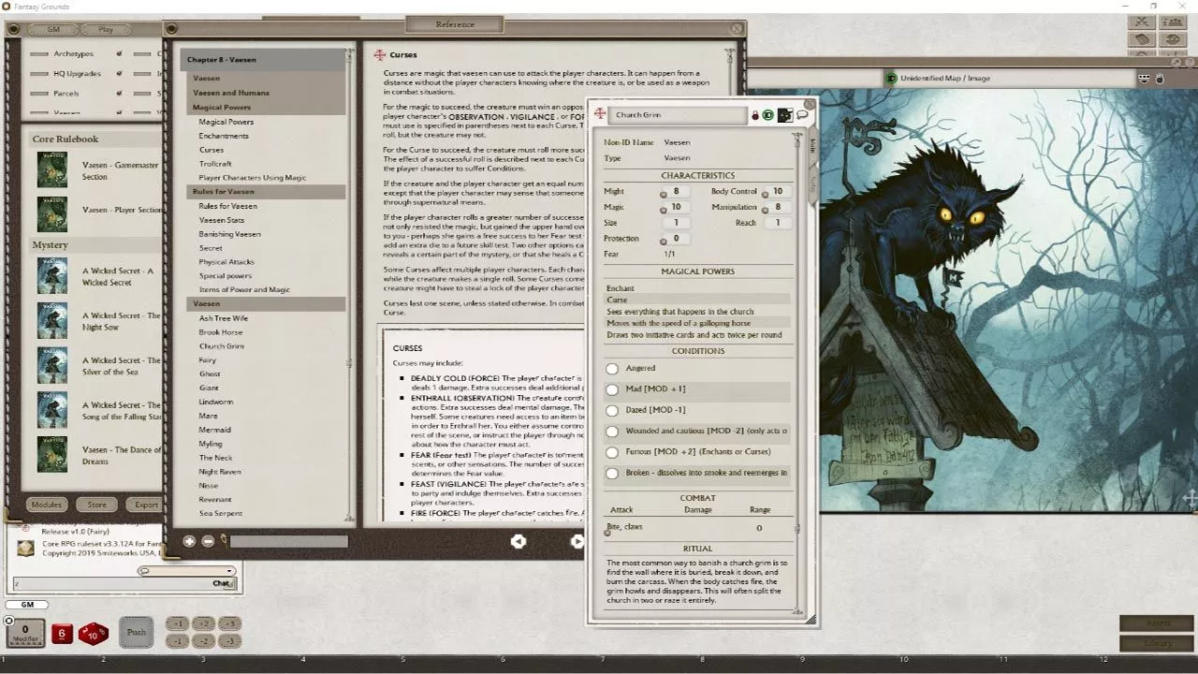This screenshot has width=1198, height=674.
Task: Select Church Grim in the Vaesen list
Action: pyautogui.click(x=222, y=346)
